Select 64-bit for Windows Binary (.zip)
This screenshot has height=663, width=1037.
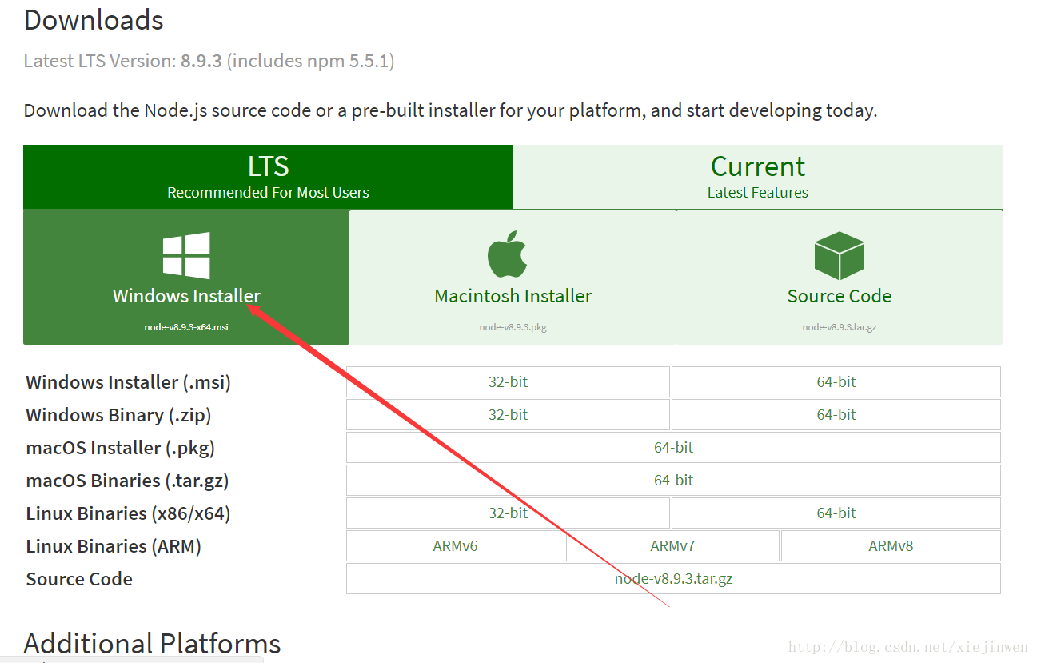pos(836,415)
